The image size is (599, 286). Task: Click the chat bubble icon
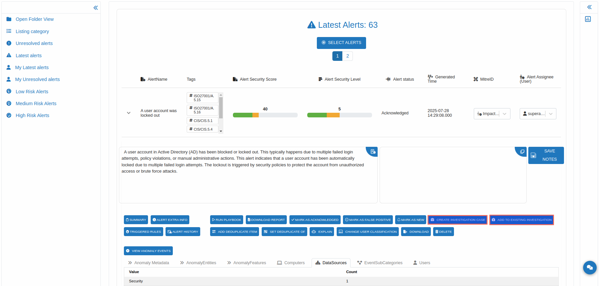[x=589, y=267]
